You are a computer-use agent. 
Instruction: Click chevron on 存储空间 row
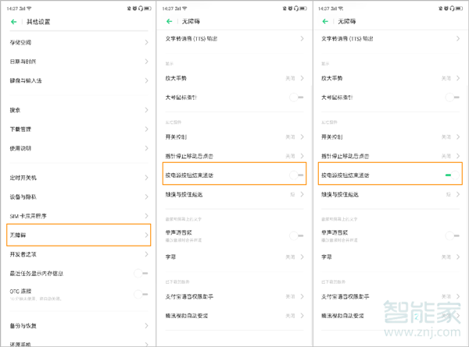click(146, 41)
